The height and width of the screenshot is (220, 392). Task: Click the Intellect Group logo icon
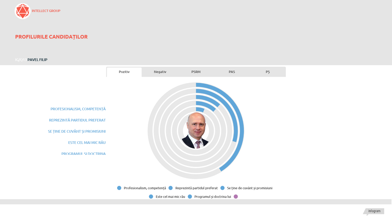[23, 11]
